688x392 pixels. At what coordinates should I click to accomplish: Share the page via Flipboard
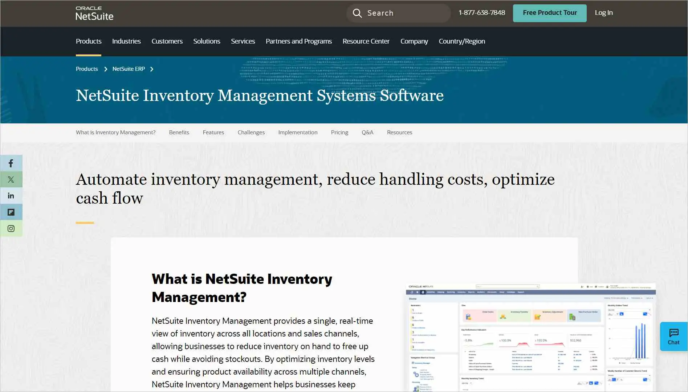[x=11, y=212]
